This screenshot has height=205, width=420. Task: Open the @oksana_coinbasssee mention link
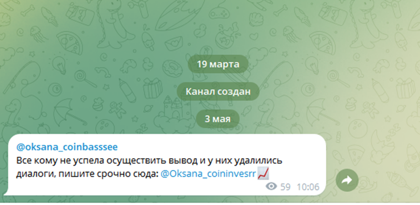[67, 147]
